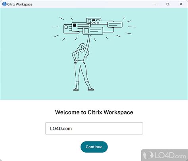The image size is (188, 161).
Task: Minimize the Citrix Workspace window
Action: pyautogui.click(x=155, y=4)
